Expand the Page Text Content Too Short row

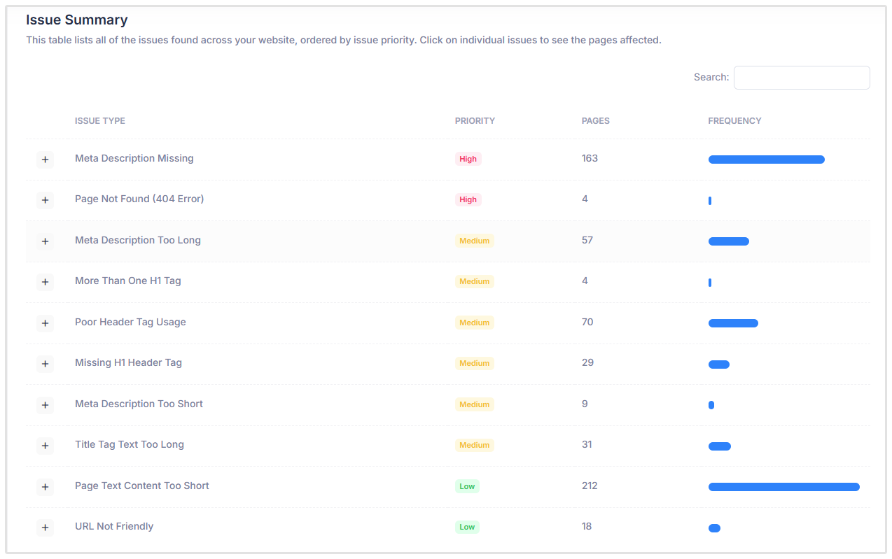tap(45, 487)
